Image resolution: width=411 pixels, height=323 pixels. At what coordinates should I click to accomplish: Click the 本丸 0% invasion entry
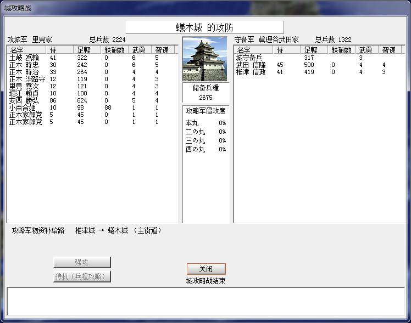[205, 123]
